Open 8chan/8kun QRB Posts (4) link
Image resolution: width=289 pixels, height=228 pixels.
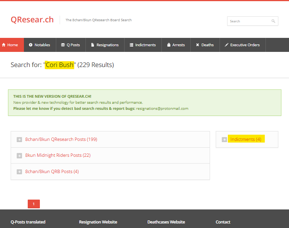click(x=52, y=172)
